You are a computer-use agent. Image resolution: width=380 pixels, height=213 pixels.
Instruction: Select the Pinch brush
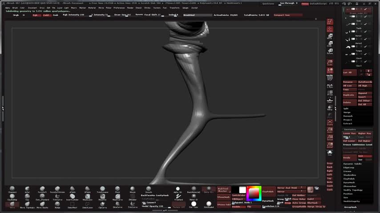click(x=117, y=189)
